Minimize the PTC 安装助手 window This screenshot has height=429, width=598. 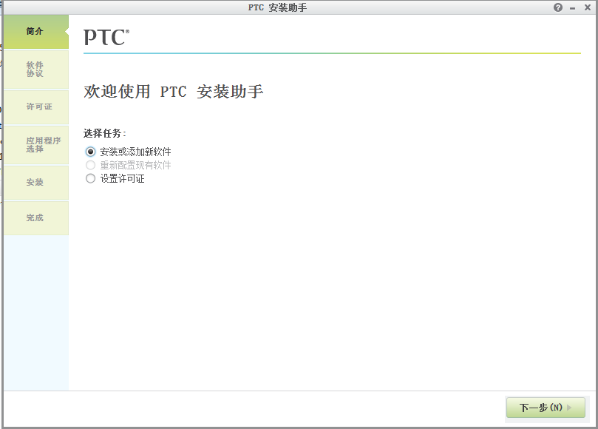572,8
